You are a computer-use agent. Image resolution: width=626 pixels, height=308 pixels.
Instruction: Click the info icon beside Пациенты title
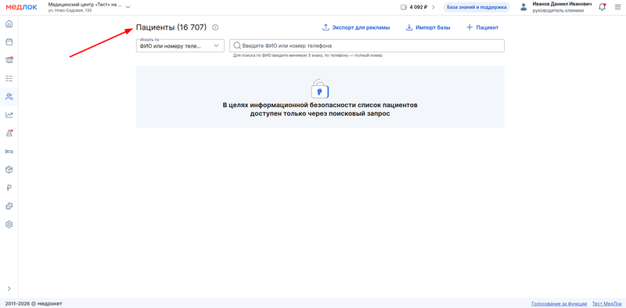215,27
